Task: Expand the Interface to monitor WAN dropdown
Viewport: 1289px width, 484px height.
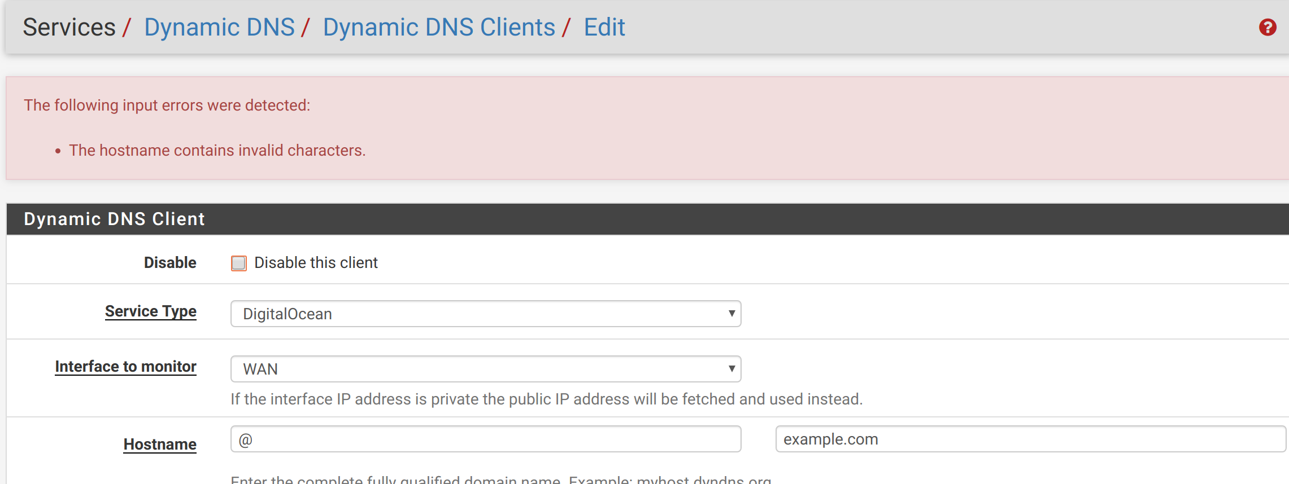Action: click(485, 369)
